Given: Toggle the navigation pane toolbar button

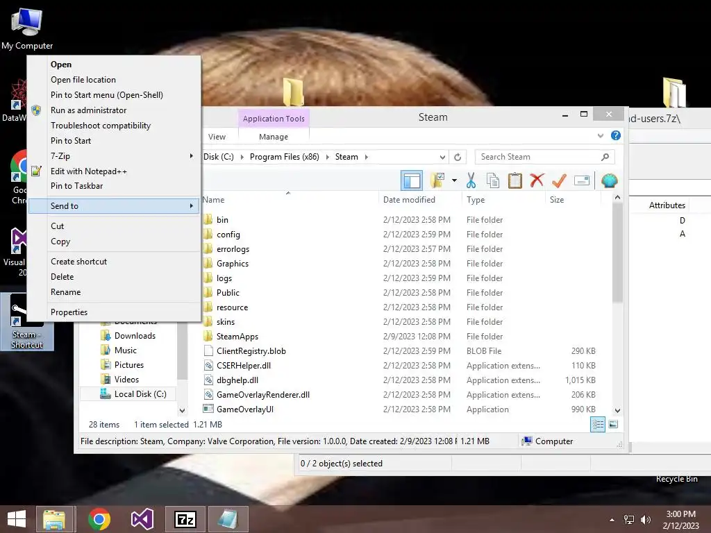Looking at the screenshot, I should coord(412,181).
